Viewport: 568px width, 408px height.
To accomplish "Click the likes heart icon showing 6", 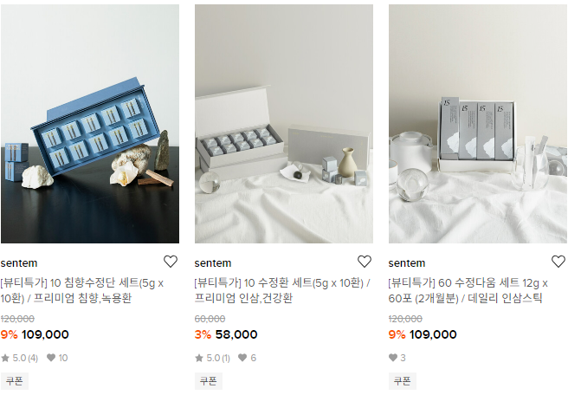I will coord(242,358).
